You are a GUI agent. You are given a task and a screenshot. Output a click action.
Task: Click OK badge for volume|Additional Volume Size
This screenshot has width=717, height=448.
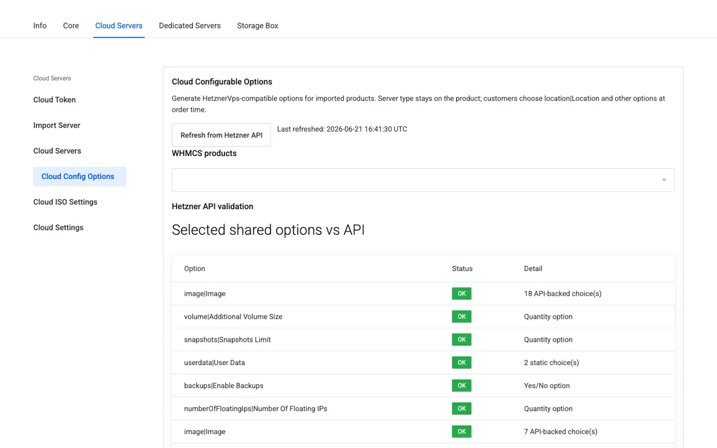[x=462, y=316]
